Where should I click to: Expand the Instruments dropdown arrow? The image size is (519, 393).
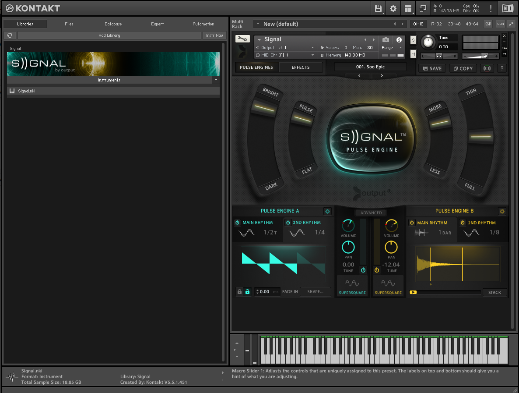[216, 80]
